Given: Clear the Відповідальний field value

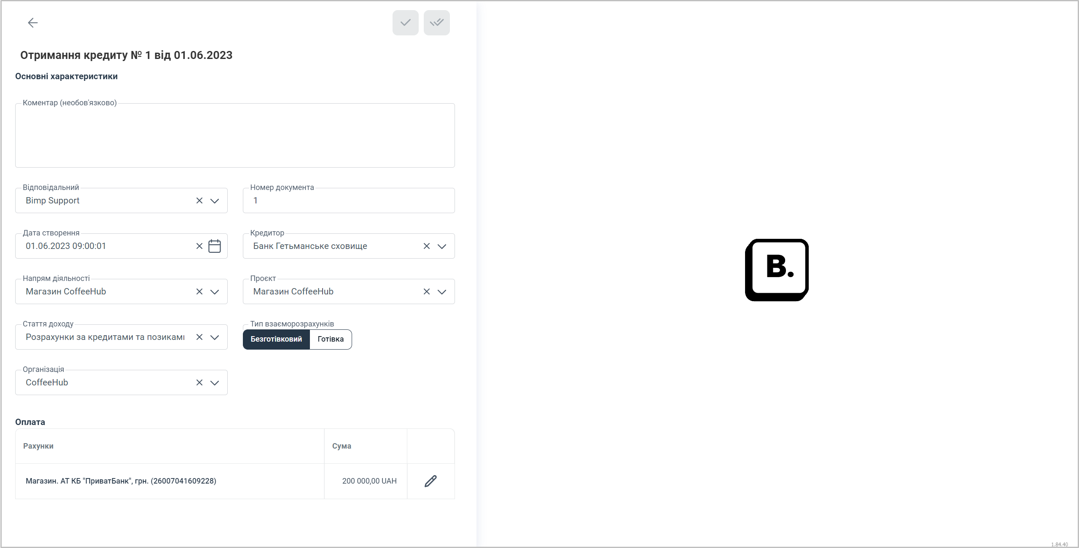Looking at the screenshot, I should [x=199, y=200].
